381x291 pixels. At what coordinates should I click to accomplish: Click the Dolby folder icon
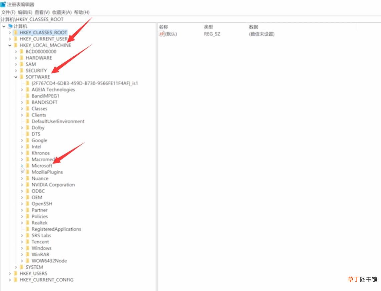click(28, 127)
